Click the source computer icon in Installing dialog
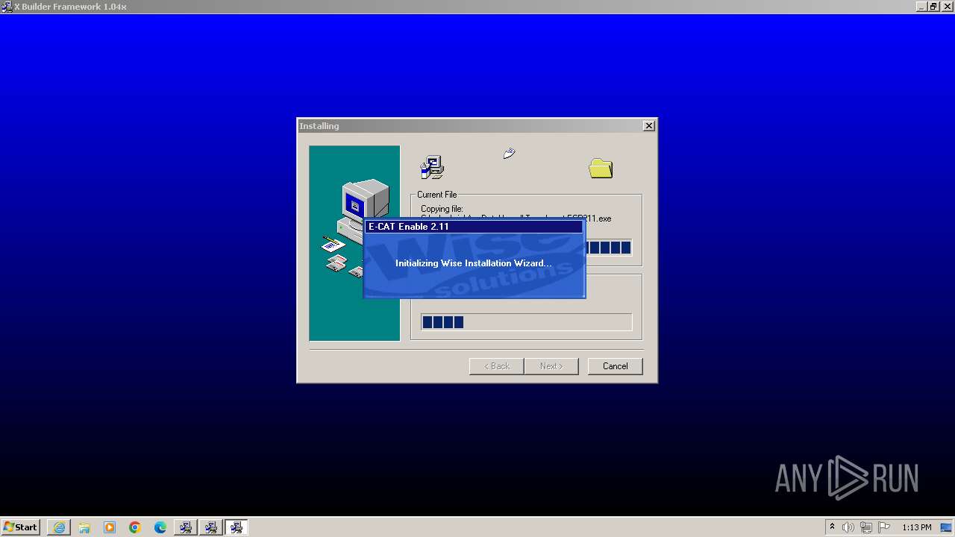The width and height of the screenshot is (955, 537). [x=432, y=168]
